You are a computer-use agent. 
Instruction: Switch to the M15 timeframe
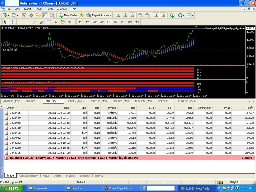tap(95, 22)
